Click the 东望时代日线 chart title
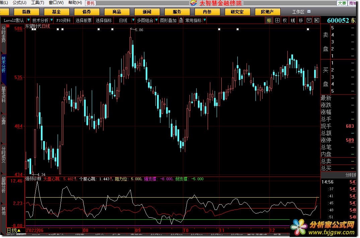The image size is (360, 238). [x=38, y=26]
